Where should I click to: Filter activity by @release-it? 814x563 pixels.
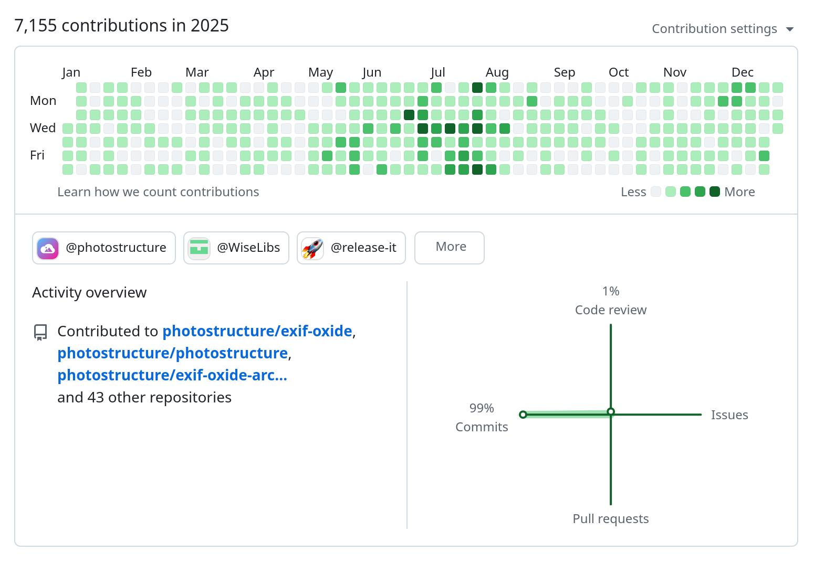[x=351, y=248]
